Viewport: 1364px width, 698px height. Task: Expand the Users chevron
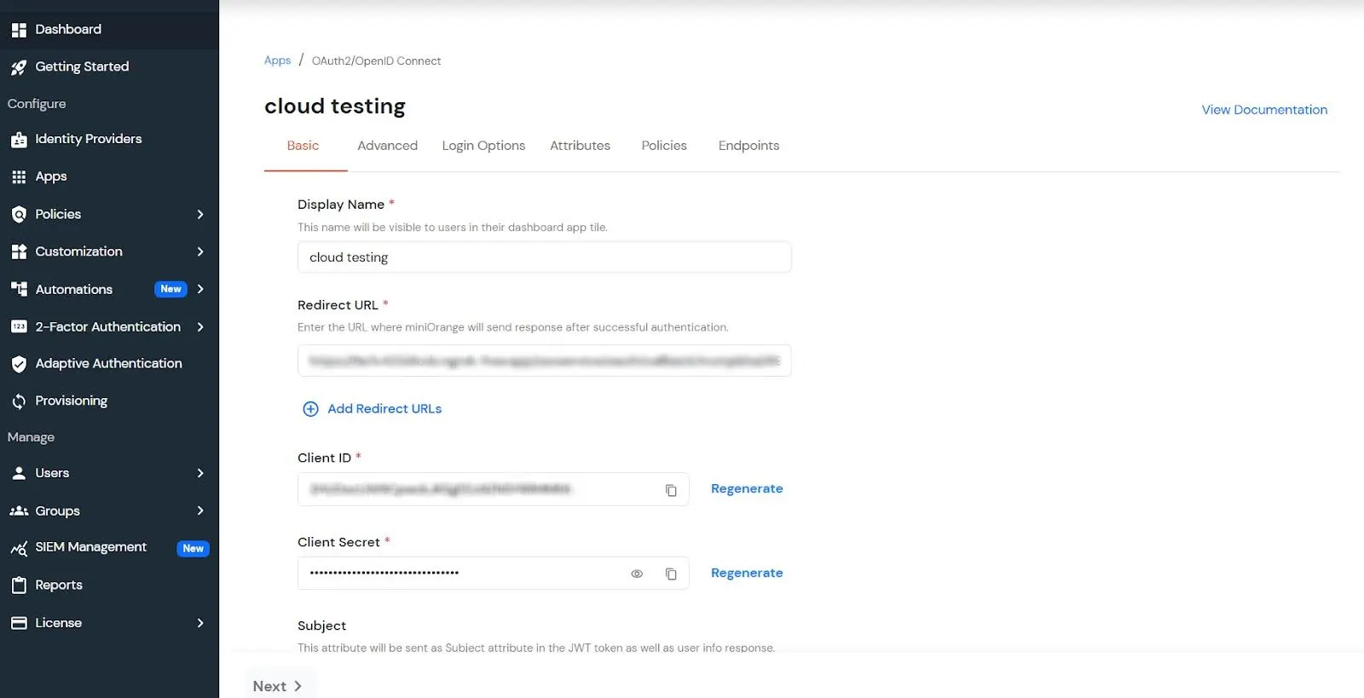[200, 474]
